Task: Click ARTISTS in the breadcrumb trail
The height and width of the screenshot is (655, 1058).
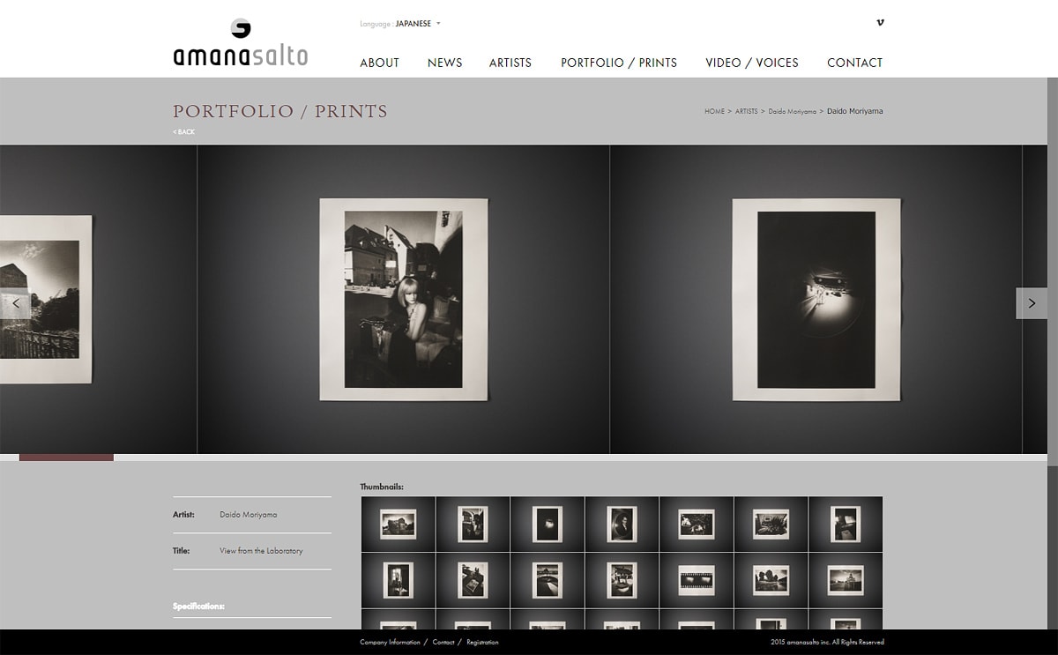Action: (x=746, y=112)
